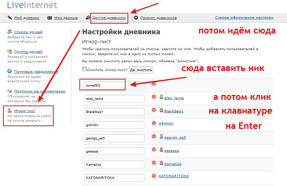
Task: Click the globe icon next to Почтовые уведомления
Action: coord(9,71)
